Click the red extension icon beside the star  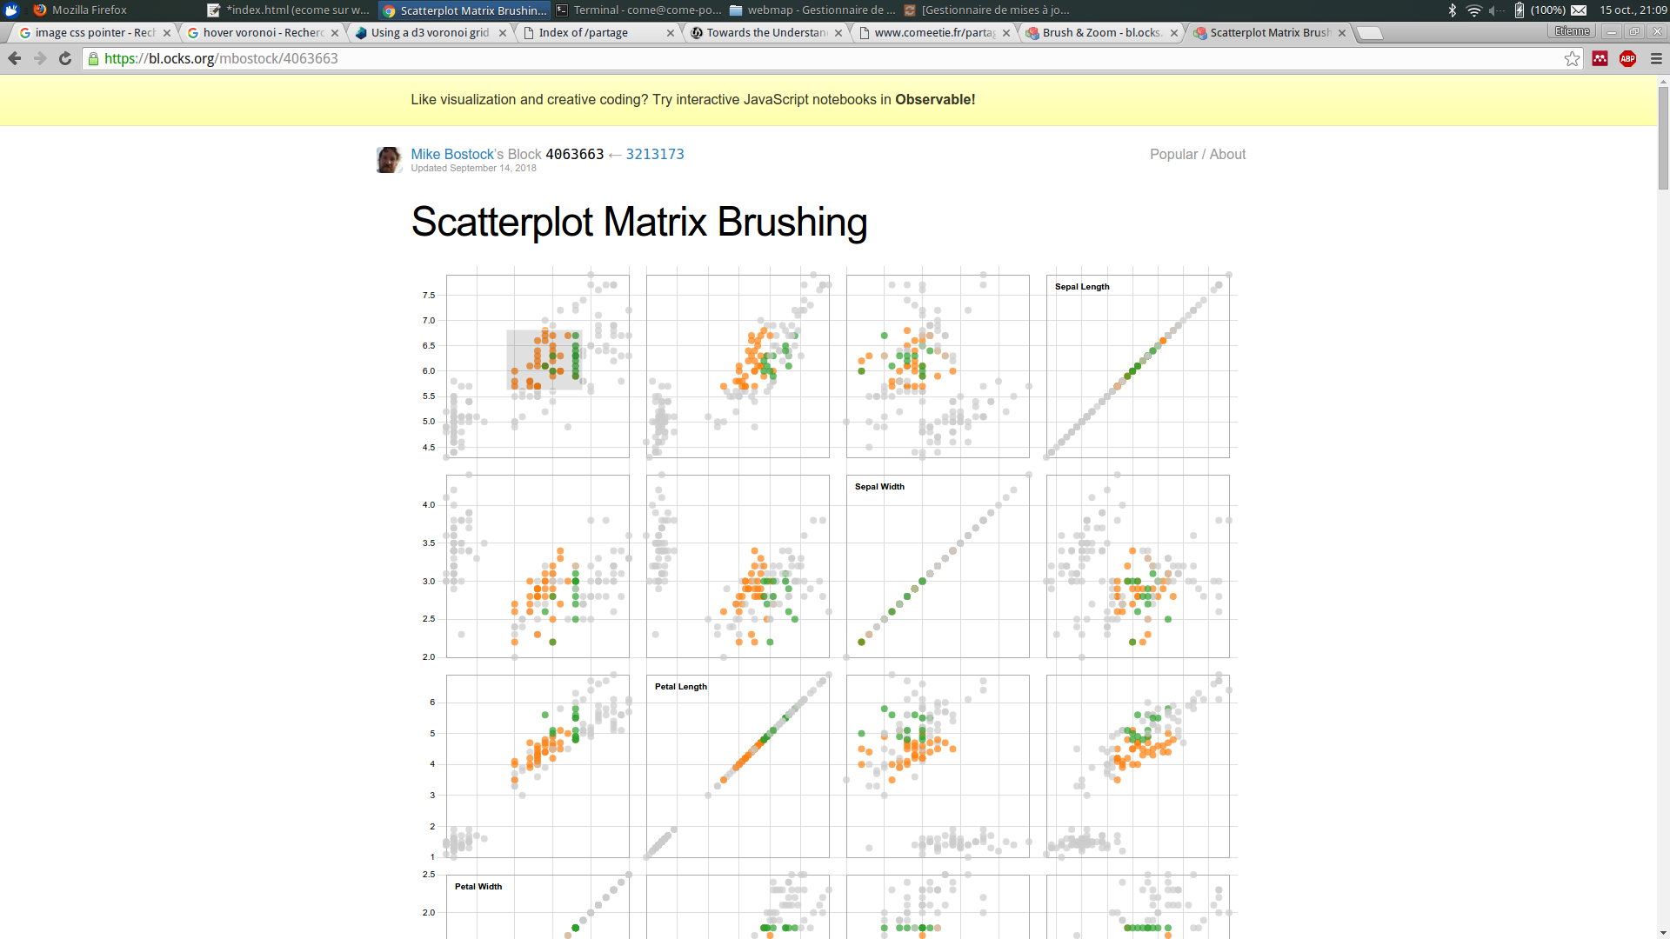1600,58
